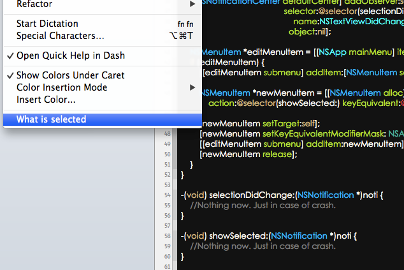
Task: Click line number 58 in the gutter
Action: coord(168,236)
